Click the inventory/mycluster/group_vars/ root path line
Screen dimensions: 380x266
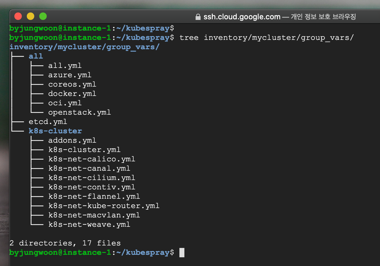[85, 47]
